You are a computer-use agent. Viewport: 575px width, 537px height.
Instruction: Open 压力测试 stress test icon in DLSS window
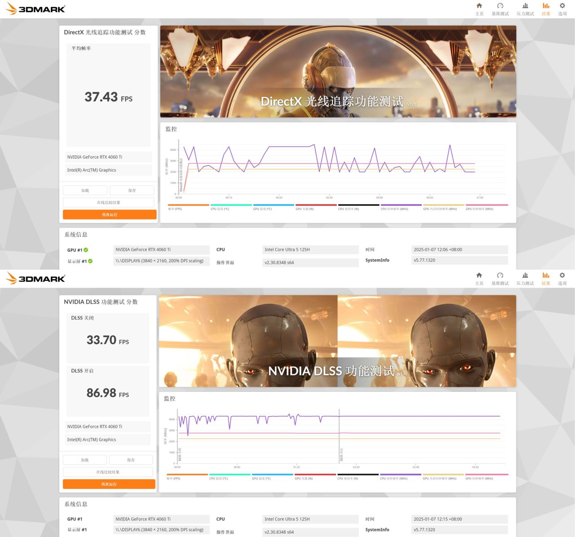[x=525, y=278]
